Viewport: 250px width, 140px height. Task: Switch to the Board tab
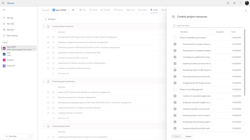93,10
